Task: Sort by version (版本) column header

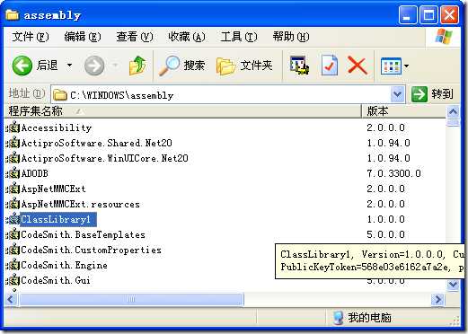Action: 403,111
